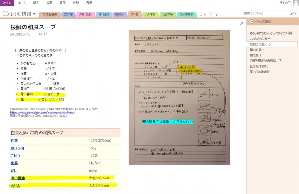Open page 白菜と豚バラの和風スープ
This screenshot has height=194, width=299.
(265, 61)
